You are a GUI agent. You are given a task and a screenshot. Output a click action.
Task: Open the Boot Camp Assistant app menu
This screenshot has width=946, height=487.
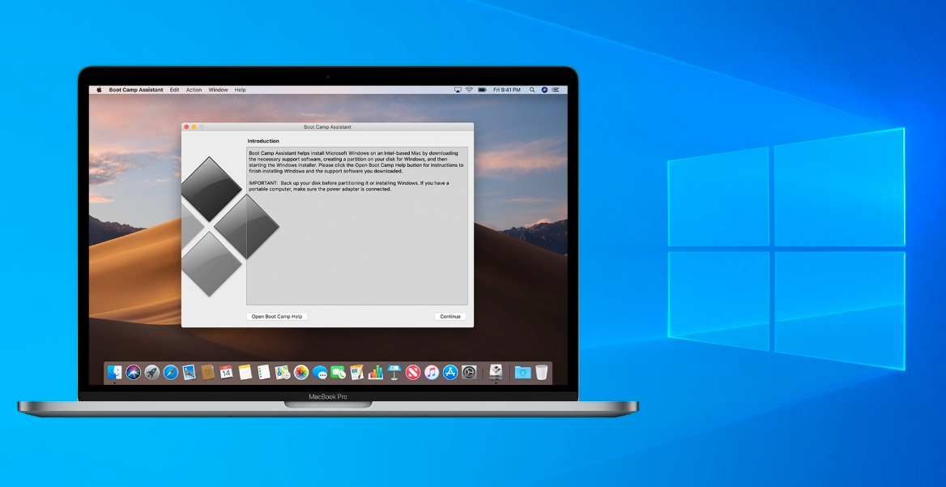click(x=136, y=90)
